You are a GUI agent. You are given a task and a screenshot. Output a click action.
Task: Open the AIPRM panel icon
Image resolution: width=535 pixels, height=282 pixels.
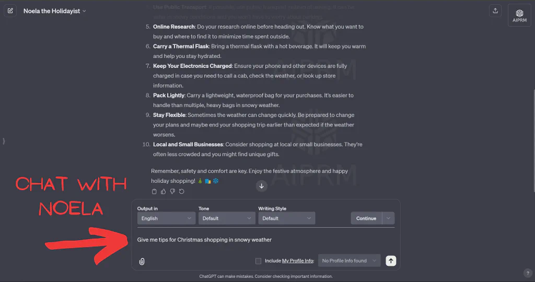[x=519, y=15]
